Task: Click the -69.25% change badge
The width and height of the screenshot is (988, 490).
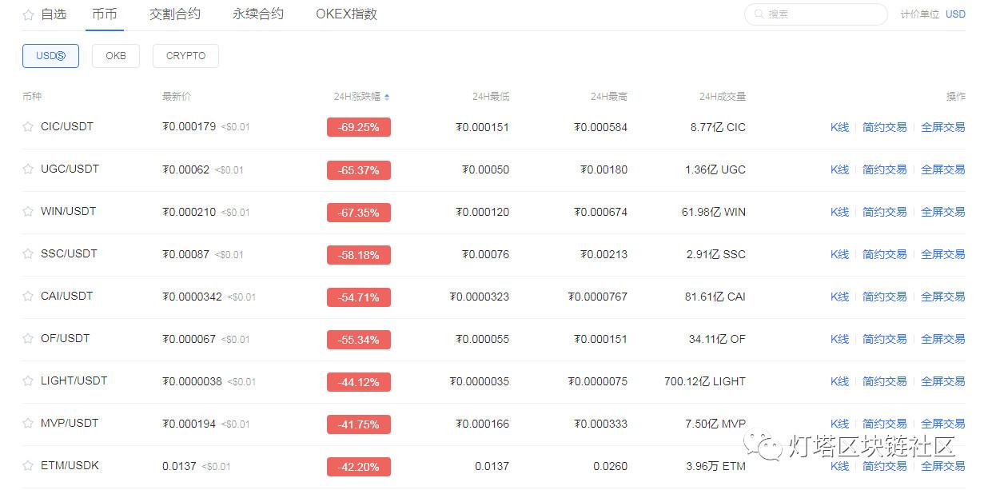Action: [x=358, y=127]
